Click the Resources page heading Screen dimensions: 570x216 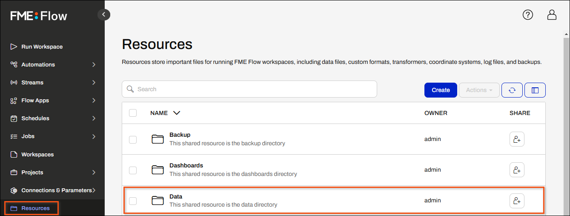tap(157, 44)
